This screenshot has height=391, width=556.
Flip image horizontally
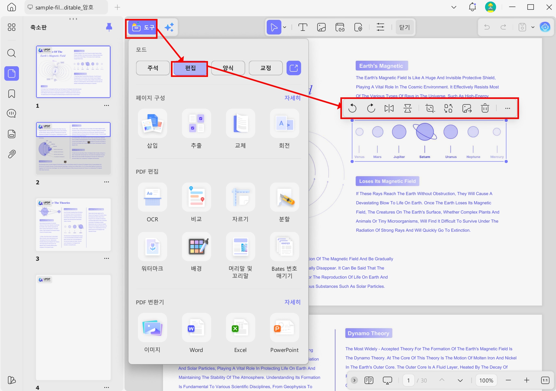(389, 108)
